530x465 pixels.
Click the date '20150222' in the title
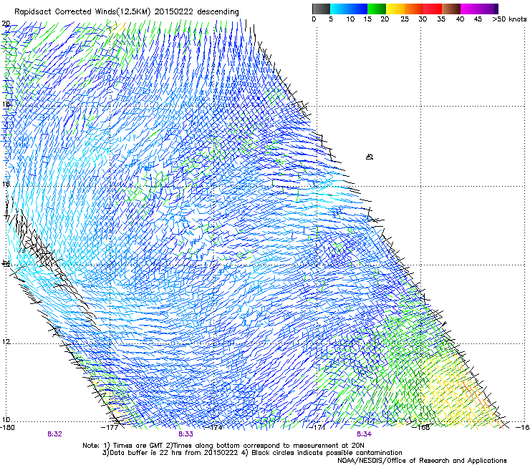click(174, 12)
